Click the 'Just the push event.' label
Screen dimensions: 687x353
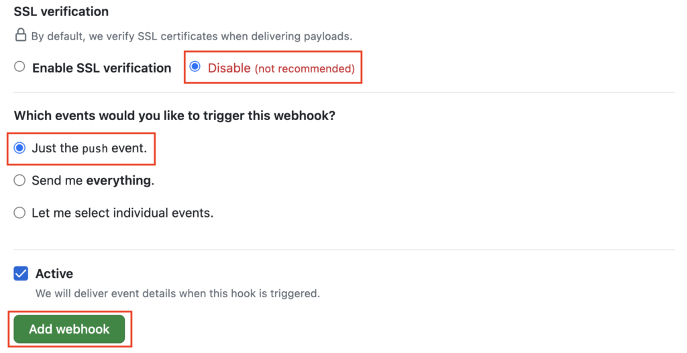tap(89, 148)
